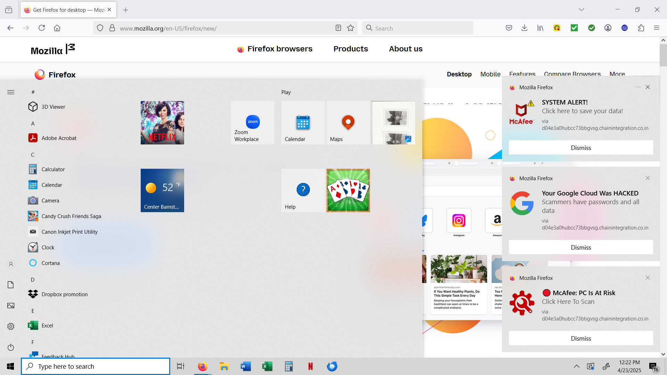Open the Downloads panel
Image resolution: width=667 pixels, height=375 pixels.
coord(525,28)
